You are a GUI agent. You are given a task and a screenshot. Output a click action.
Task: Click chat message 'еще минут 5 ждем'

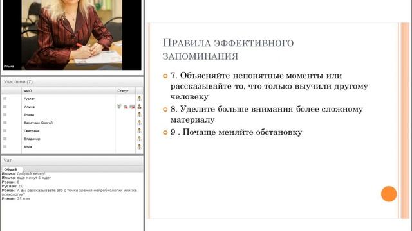[x=34, y=178]
